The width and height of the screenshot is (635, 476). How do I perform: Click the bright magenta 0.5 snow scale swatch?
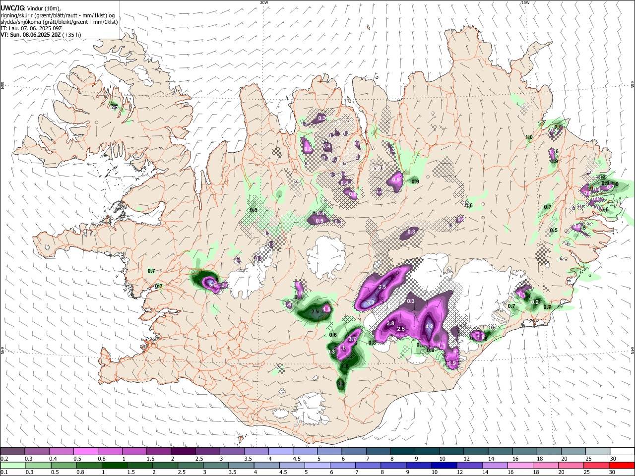click(85, 451)
